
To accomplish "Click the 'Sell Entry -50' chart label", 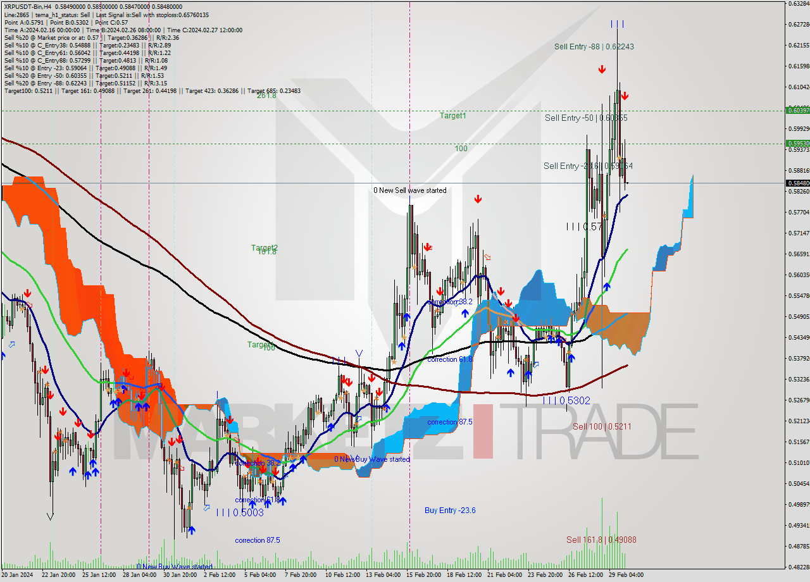I will [586, 118].
